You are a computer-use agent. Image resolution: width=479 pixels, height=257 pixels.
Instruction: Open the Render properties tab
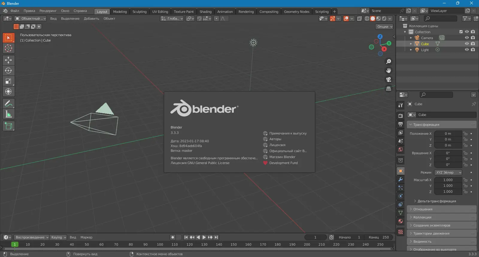click(x=401, y=116)
